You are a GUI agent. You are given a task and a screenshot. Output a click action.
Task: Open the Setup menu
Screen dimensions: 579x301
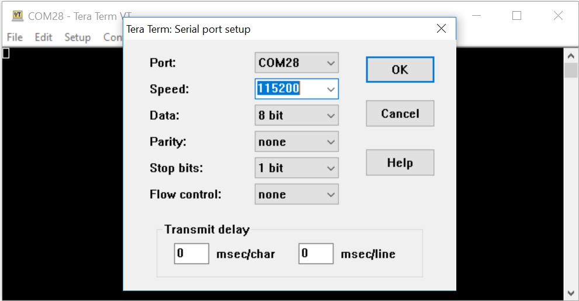pyautogui.click(x=77, y=37)
